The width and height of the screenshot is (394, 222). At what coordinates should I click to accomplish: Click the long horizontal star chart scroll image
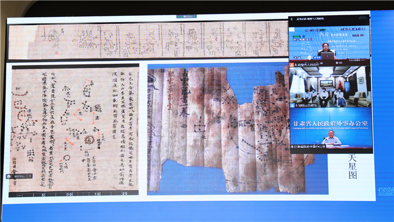[148, 40]
